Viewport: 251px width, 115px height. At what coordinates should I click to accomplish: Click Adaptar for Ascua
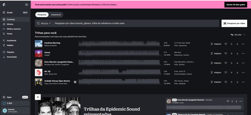[x=216, y=53]
